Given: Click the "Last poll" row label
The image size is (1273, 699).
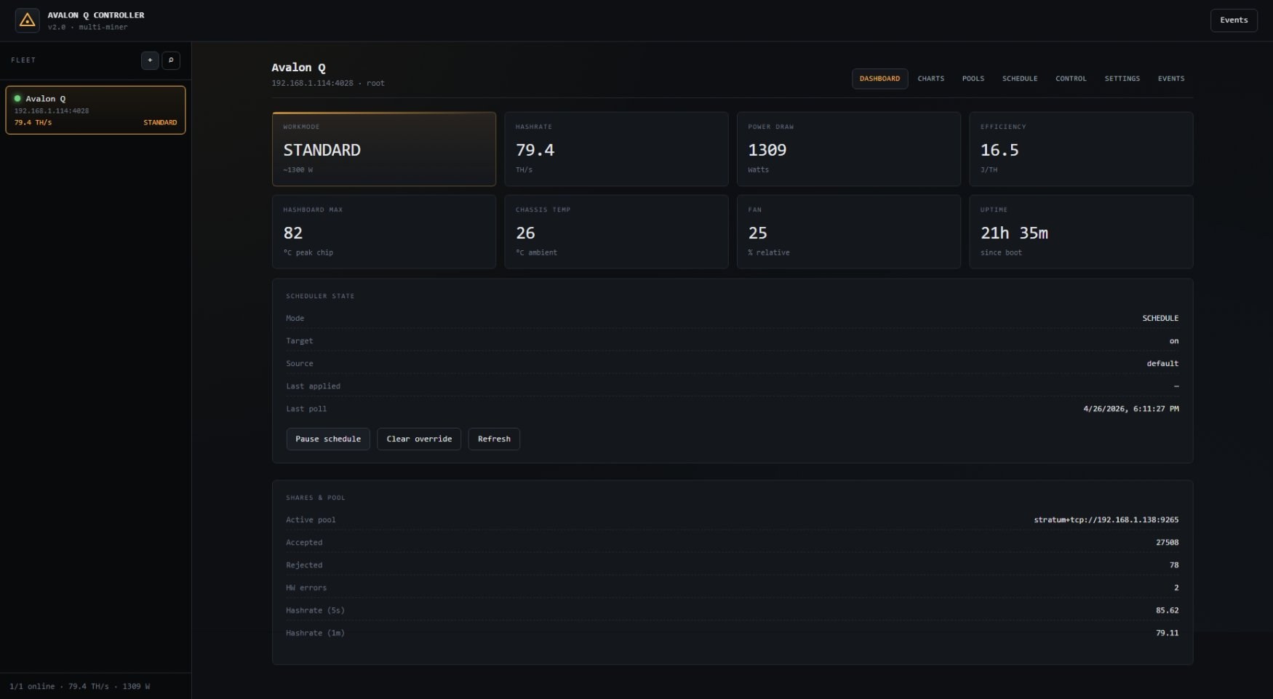Looking at the screenshot, I should pos(306,409).
